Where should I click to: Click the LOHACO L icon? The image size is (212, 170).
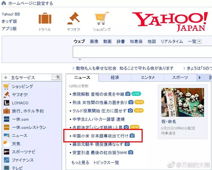[6, 103]
